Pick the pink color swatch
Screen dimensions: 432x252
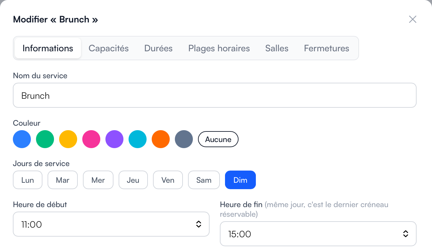tap(91, 139)
